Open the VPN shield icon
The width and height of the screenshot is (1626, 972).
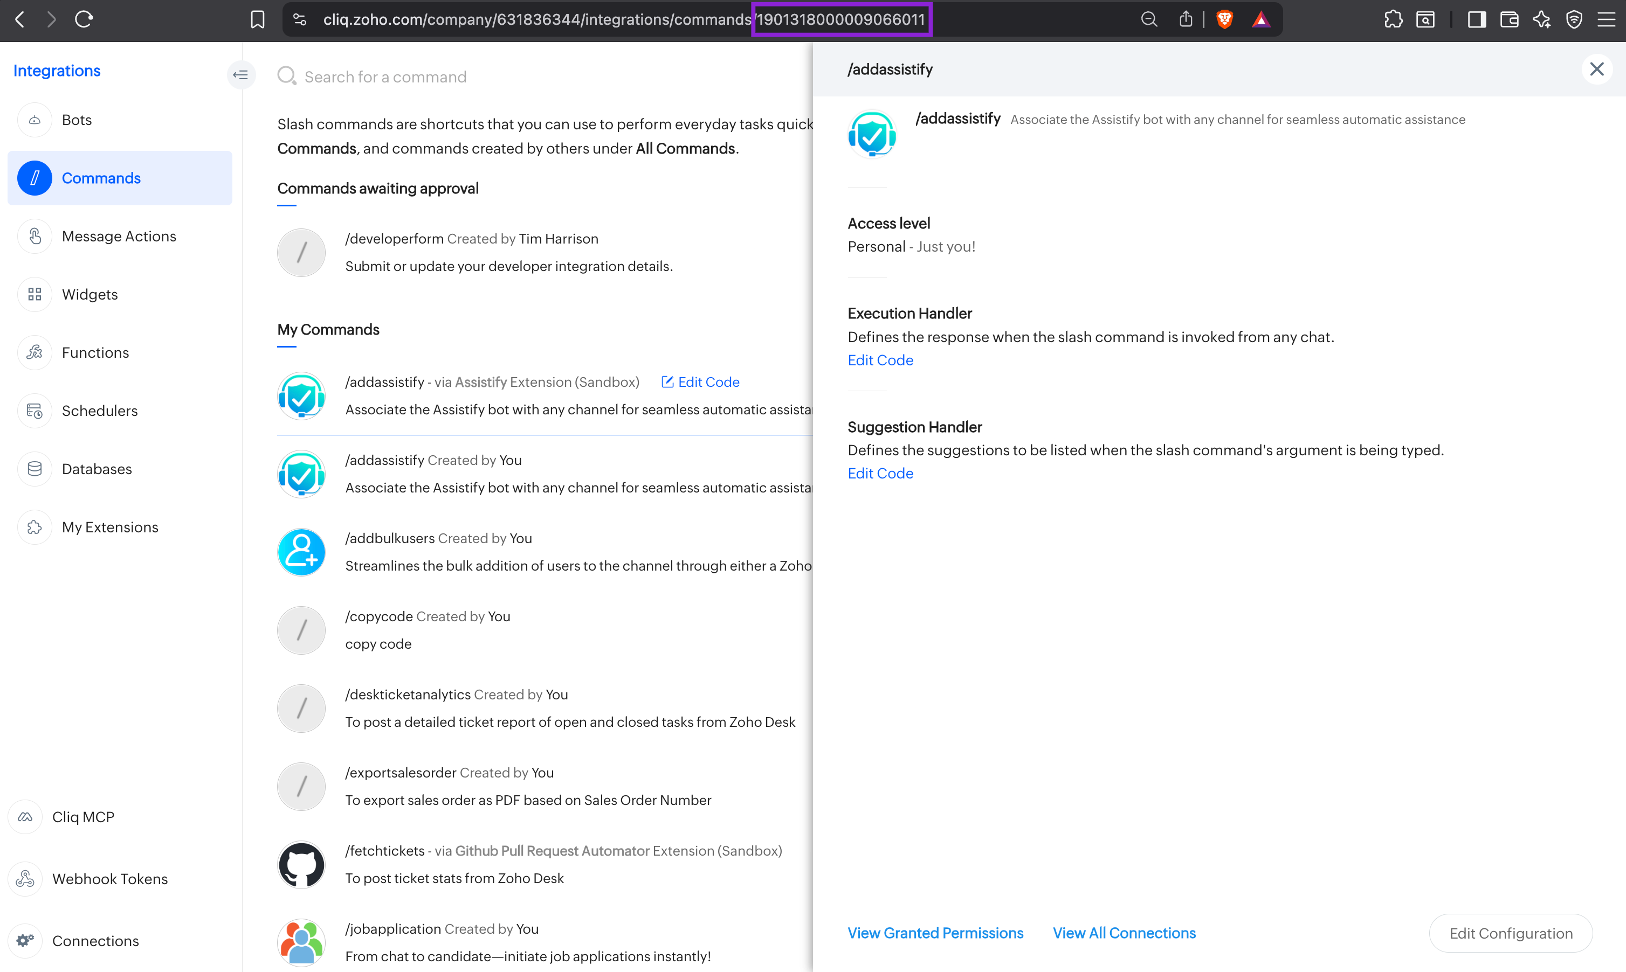coord(1574,19)
